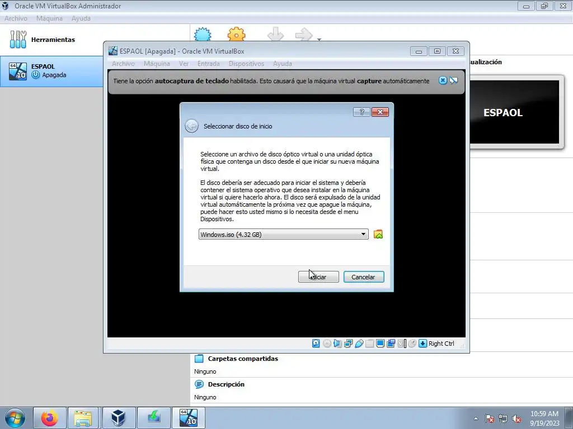573x429 pixels.
Task: Open the dropdown arrow beside Iniciar toolbar icon
Action: tap(319, 40)
